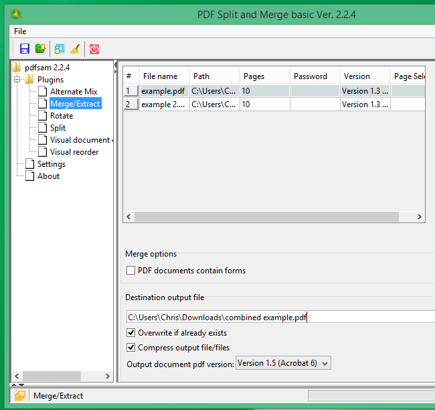
Task: Click the log window toolbar icon
Action: tap(60, 48)
